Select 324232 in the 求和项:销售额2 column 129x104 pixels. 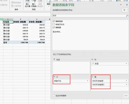(x=37, y=25)
